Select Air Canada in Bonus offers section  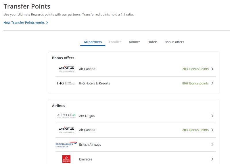[x=87, y=69]
